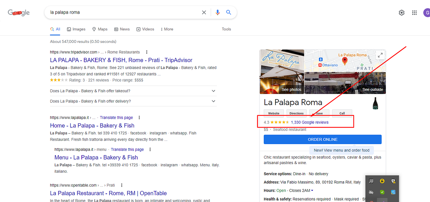Open 'Home - La Palapa - Bakery & Fish' link
Image resolution: width=430 pixels, height=202 pixels.
[92, 125]
